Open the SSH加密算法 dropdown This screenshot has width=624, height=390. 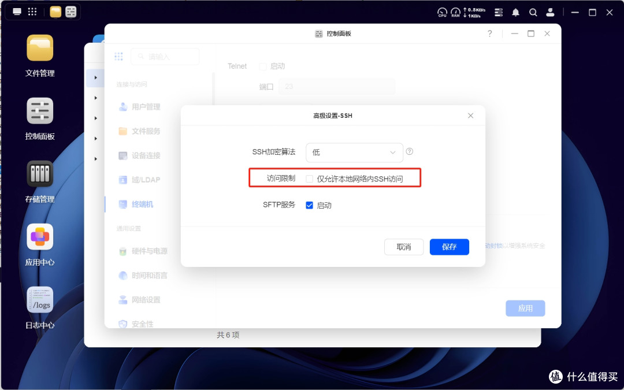pyautogui.click(x=354, y=153)
